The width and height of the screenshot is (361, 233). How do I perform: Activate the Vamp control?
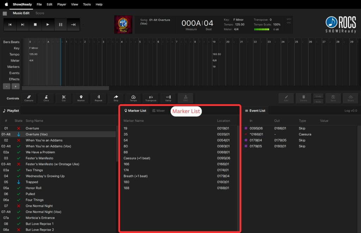click(x=168, y=98)
